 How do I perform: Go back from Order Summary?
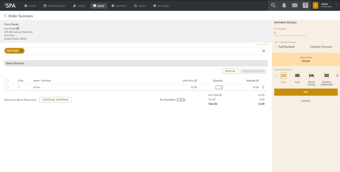(x=5, y=16)
